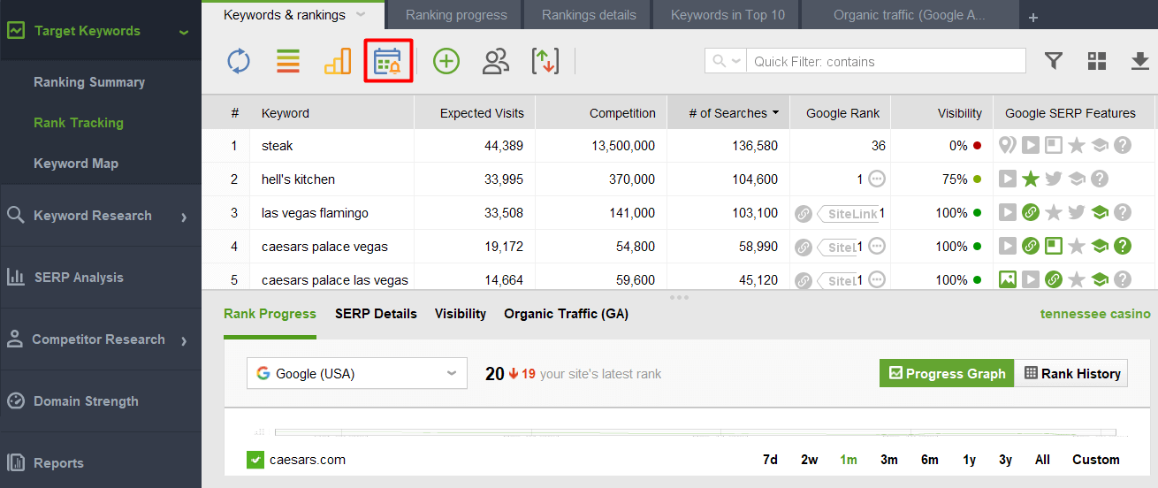Collapse the Target Keywords section
Image resolution: width=1158 pixels, height=488 pixels.
click(183, 32)
